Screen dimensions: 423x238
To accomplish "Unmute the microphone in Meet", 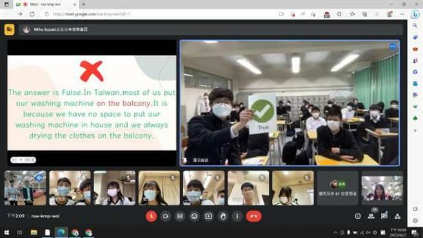I will (x=152, y=216).
